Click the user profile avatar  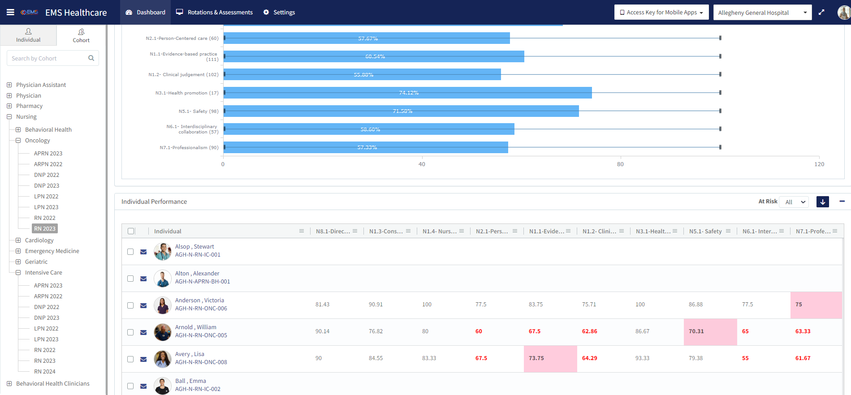pos(843,13)
